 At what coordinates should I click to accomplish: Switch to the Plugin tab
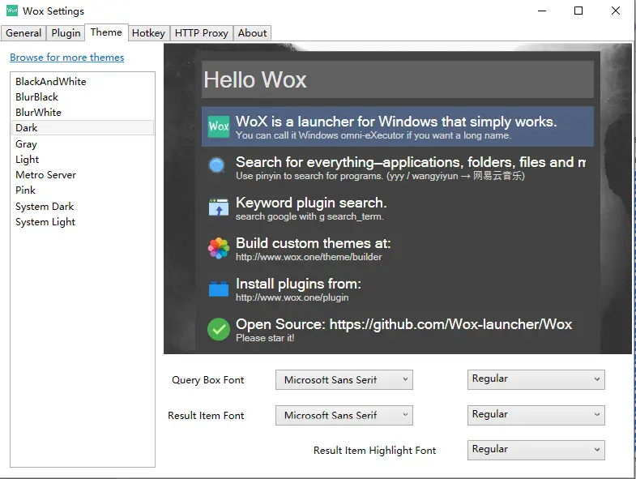(x=66, y=33)
